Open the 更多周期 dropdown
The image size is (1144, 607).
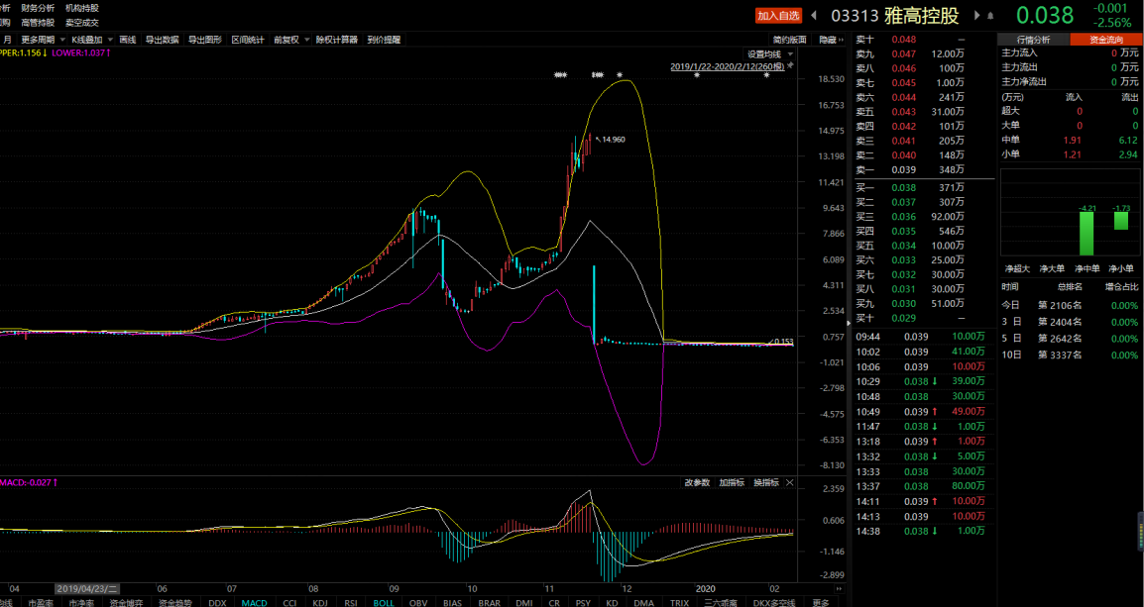(43, 40)
